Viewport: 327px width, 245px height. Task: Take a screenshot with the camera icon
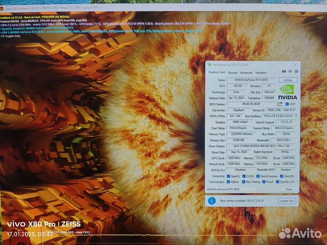(x=284, y=72)
